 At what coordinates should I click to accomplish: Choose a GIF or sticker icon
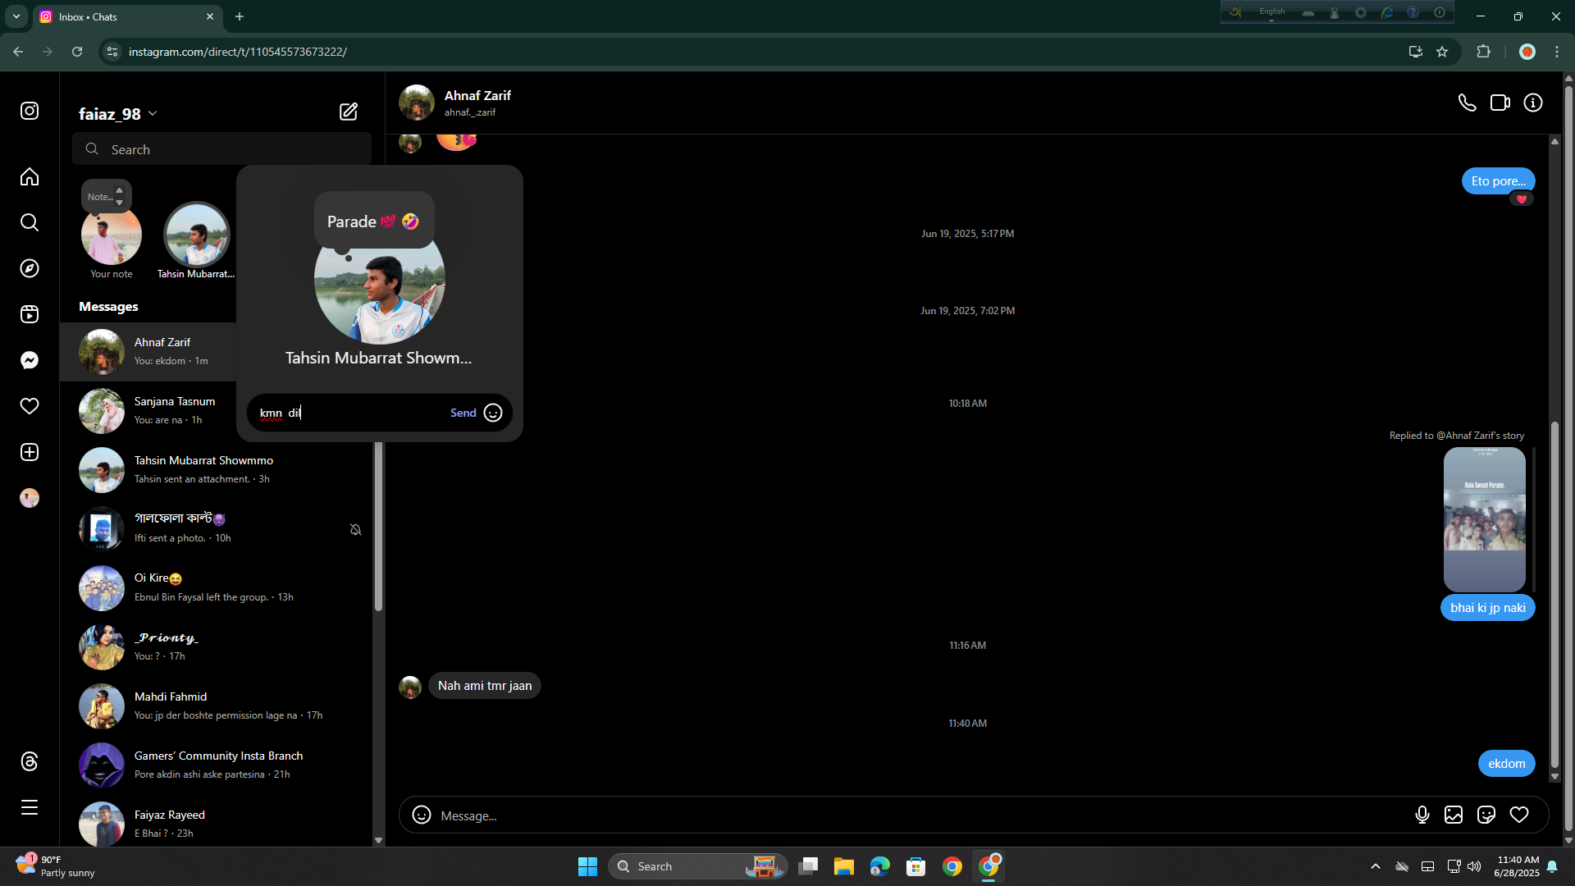(1486, 815)
